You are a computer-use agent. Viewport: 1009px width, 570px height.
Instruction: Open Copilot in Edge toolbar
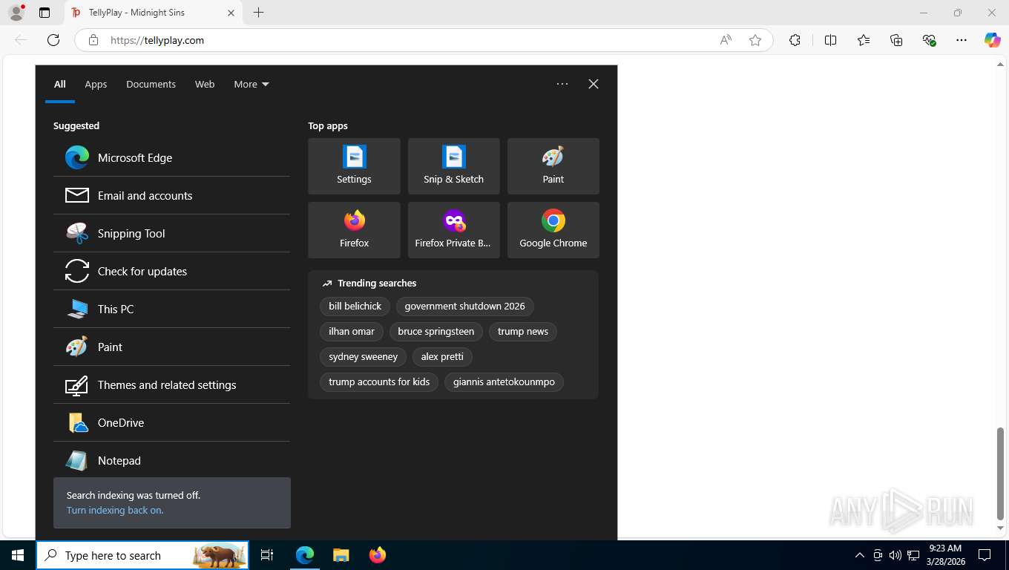pyautogui.click(x=993, y=40)
